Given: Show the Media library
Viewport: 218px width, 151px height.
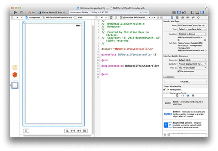Looking at the screenshot, I should click(193, 96).
